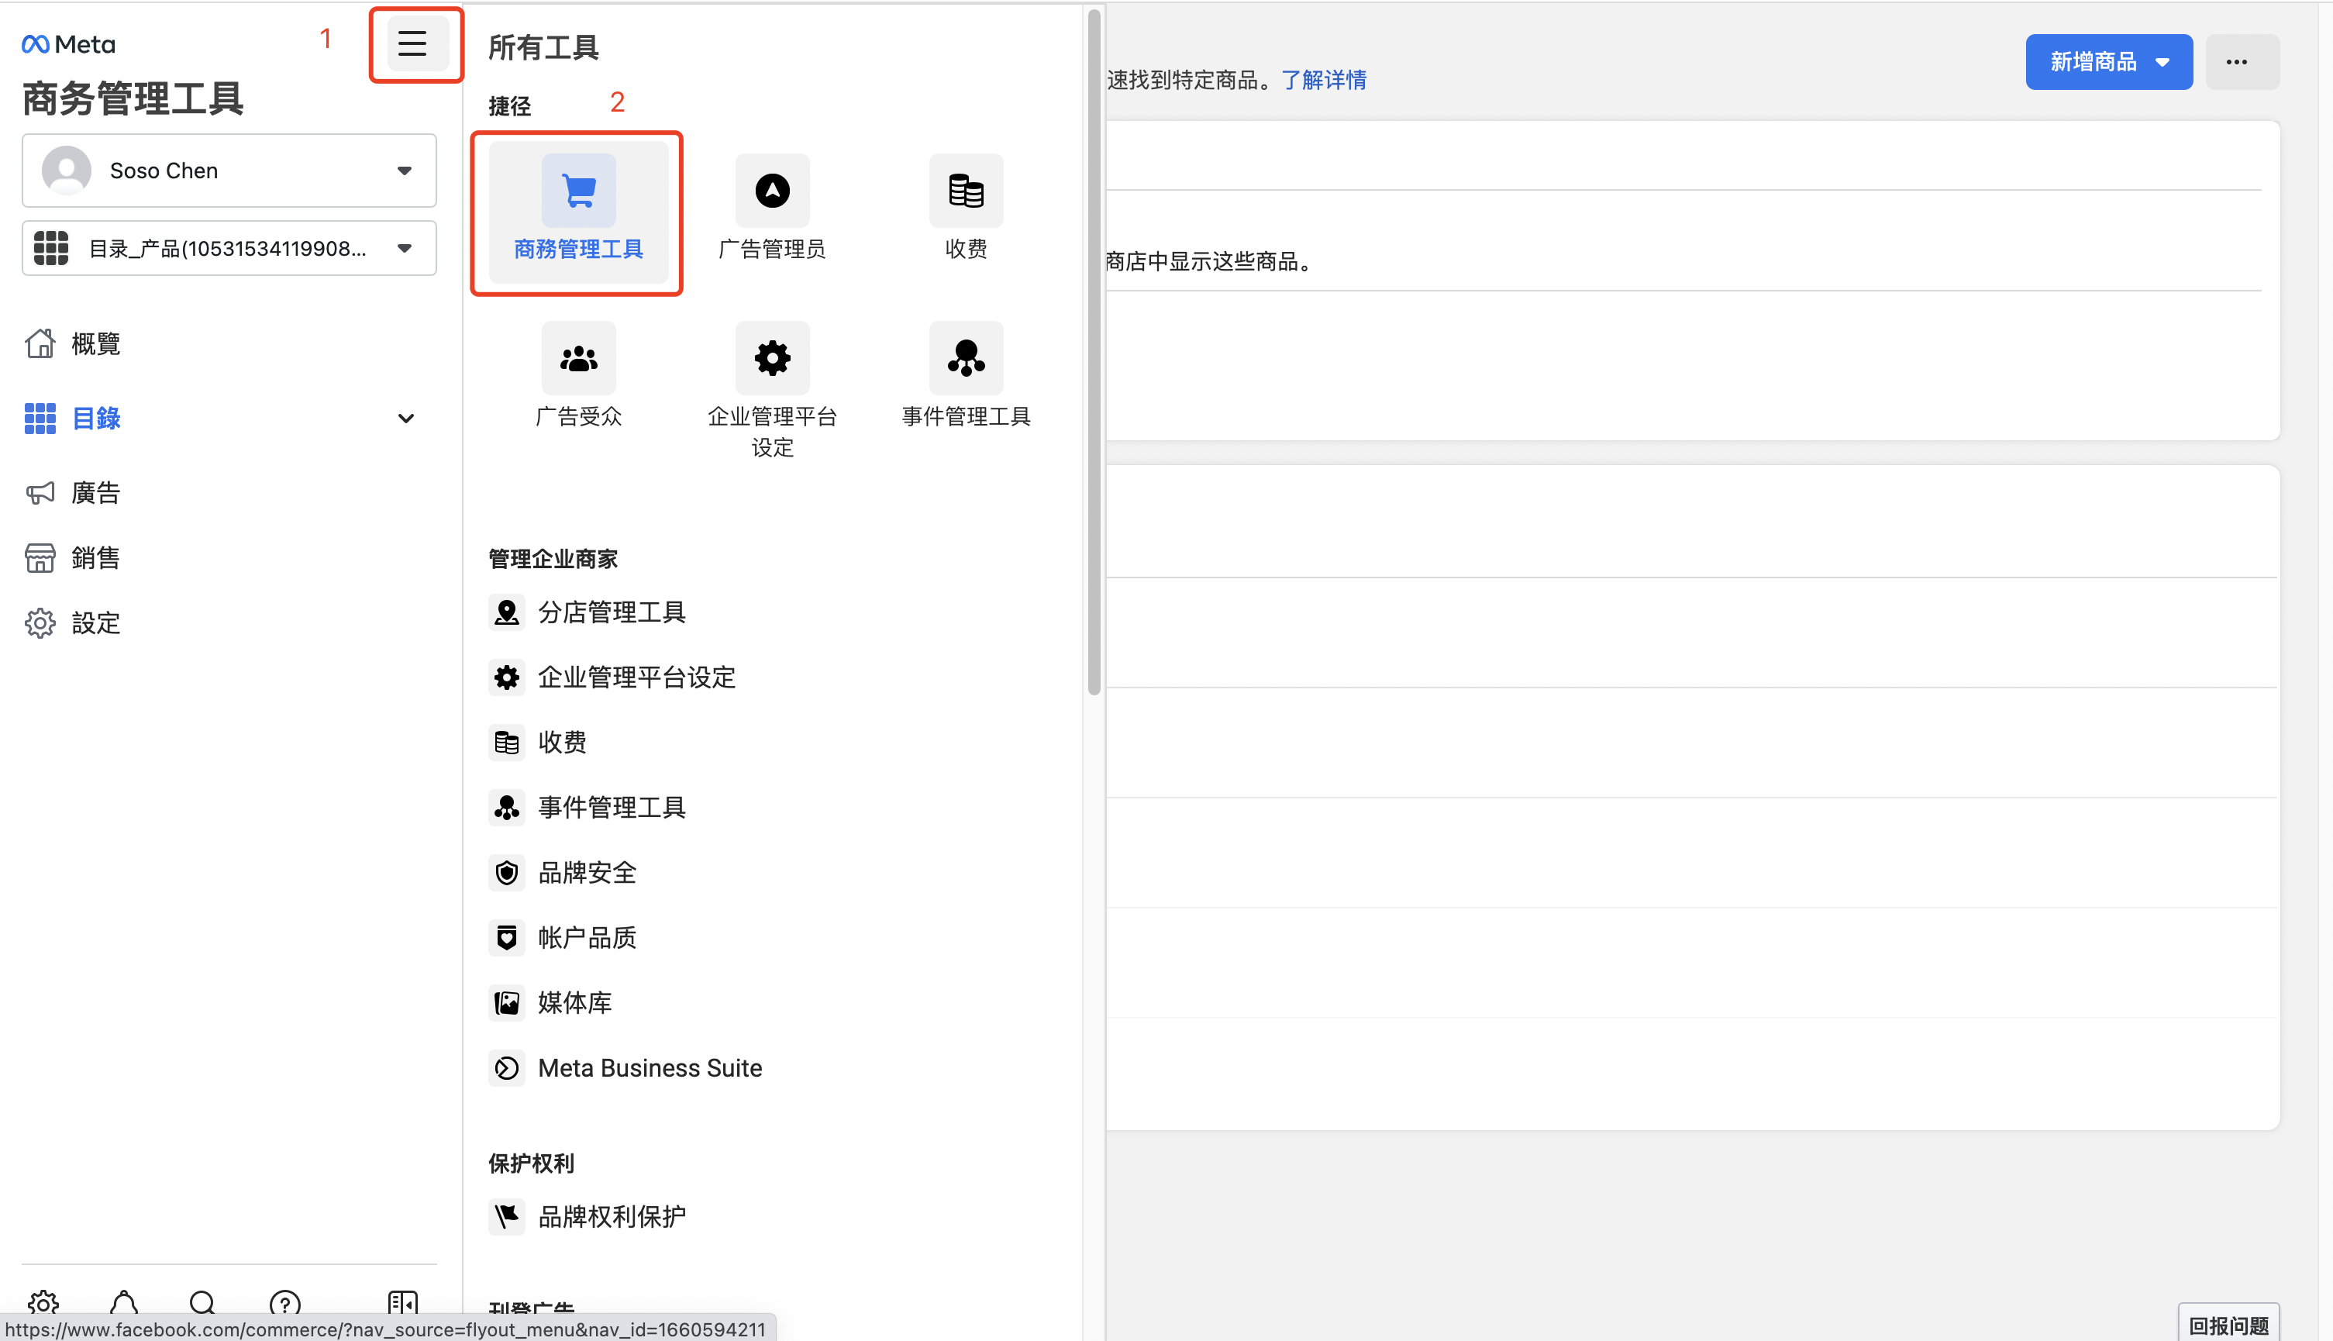Collapse sidebar using the panel toggle icon
This screenshot has height=1341, width=2333.
pos(402,1302)
